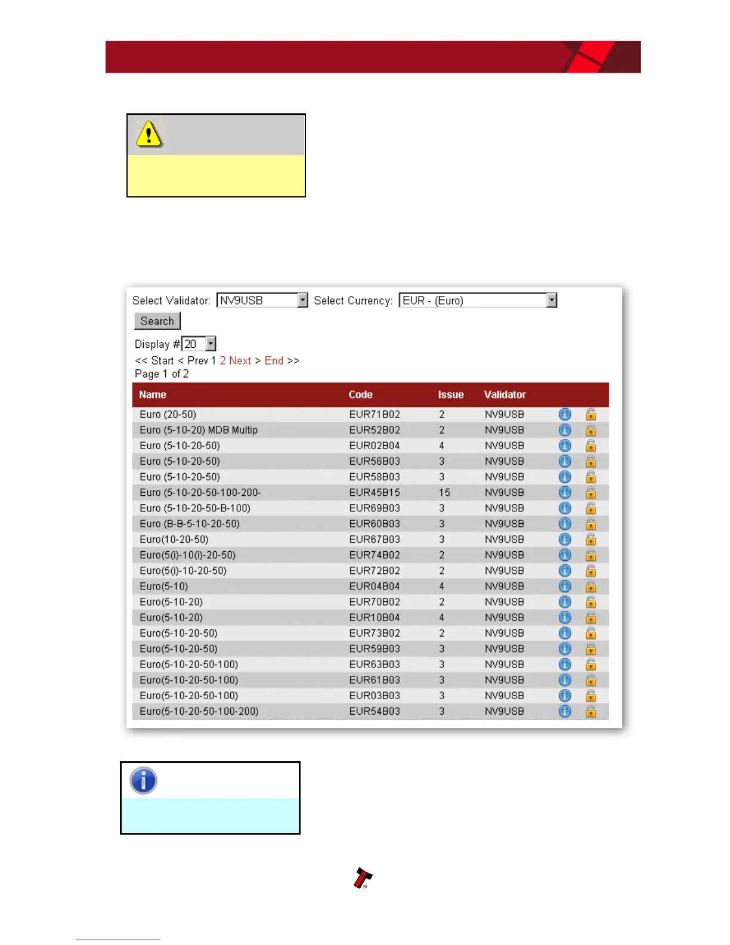Click lock icon for EUR45B15 issue 15

coord(590,492)
